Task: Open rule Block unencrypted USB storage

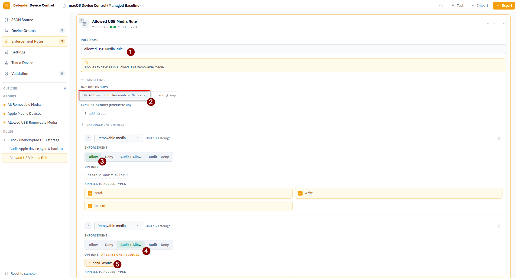Action: [x=34, y=140]
